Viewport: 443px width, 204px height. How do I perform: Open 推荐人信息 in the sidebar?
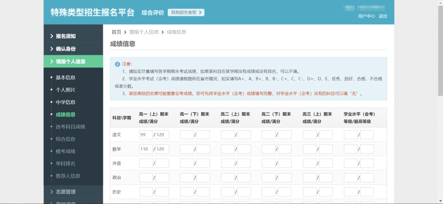point(68,176)
